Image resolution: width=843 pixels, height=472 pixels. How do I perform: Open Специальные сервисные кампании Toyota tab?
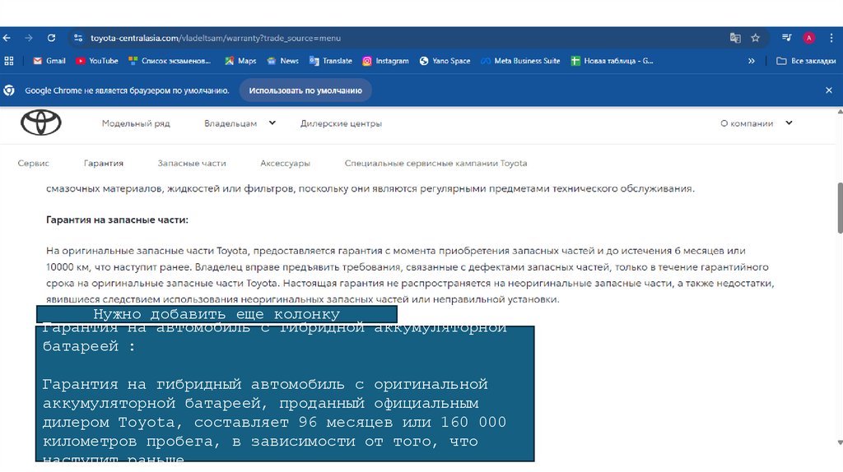[436, 164]
